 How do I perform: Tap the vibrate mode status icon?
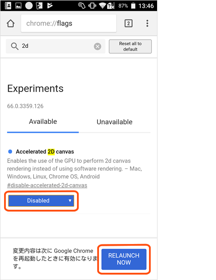click(x=92, y=6)
